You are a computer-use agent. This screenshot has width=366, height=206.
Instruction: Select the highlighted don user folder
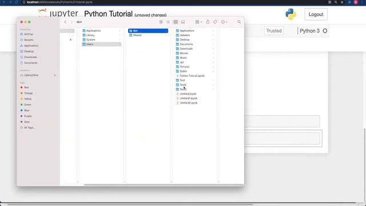click(x=148, y=30)
